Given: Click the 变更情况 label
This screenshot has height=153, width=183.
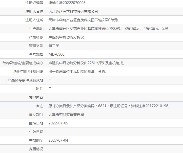Looking at the screenshot, I should 36,149.
